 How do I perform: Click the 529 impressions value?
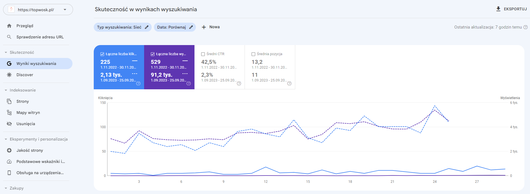pos(156,62)
